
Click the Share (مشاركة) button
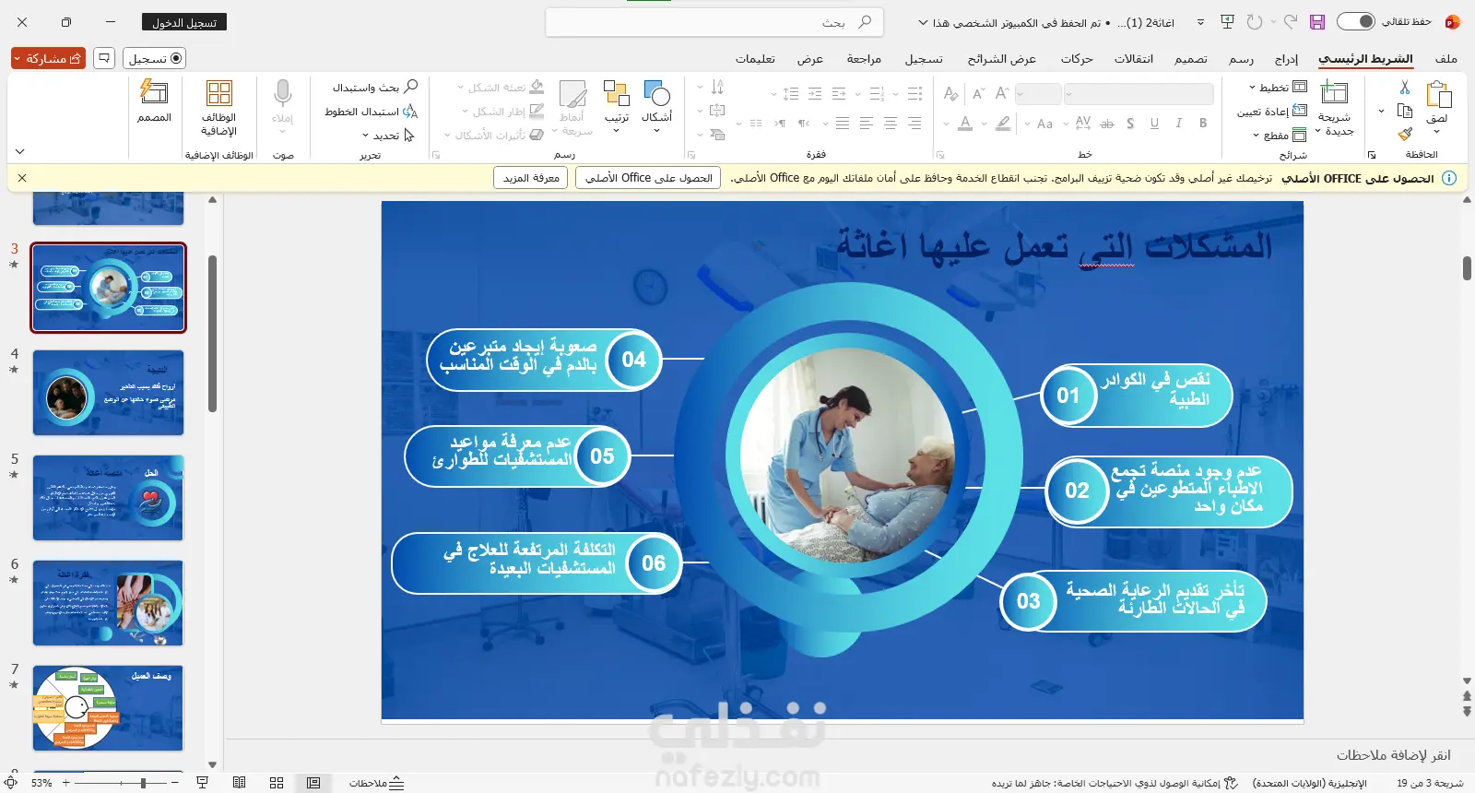(49, 58)
